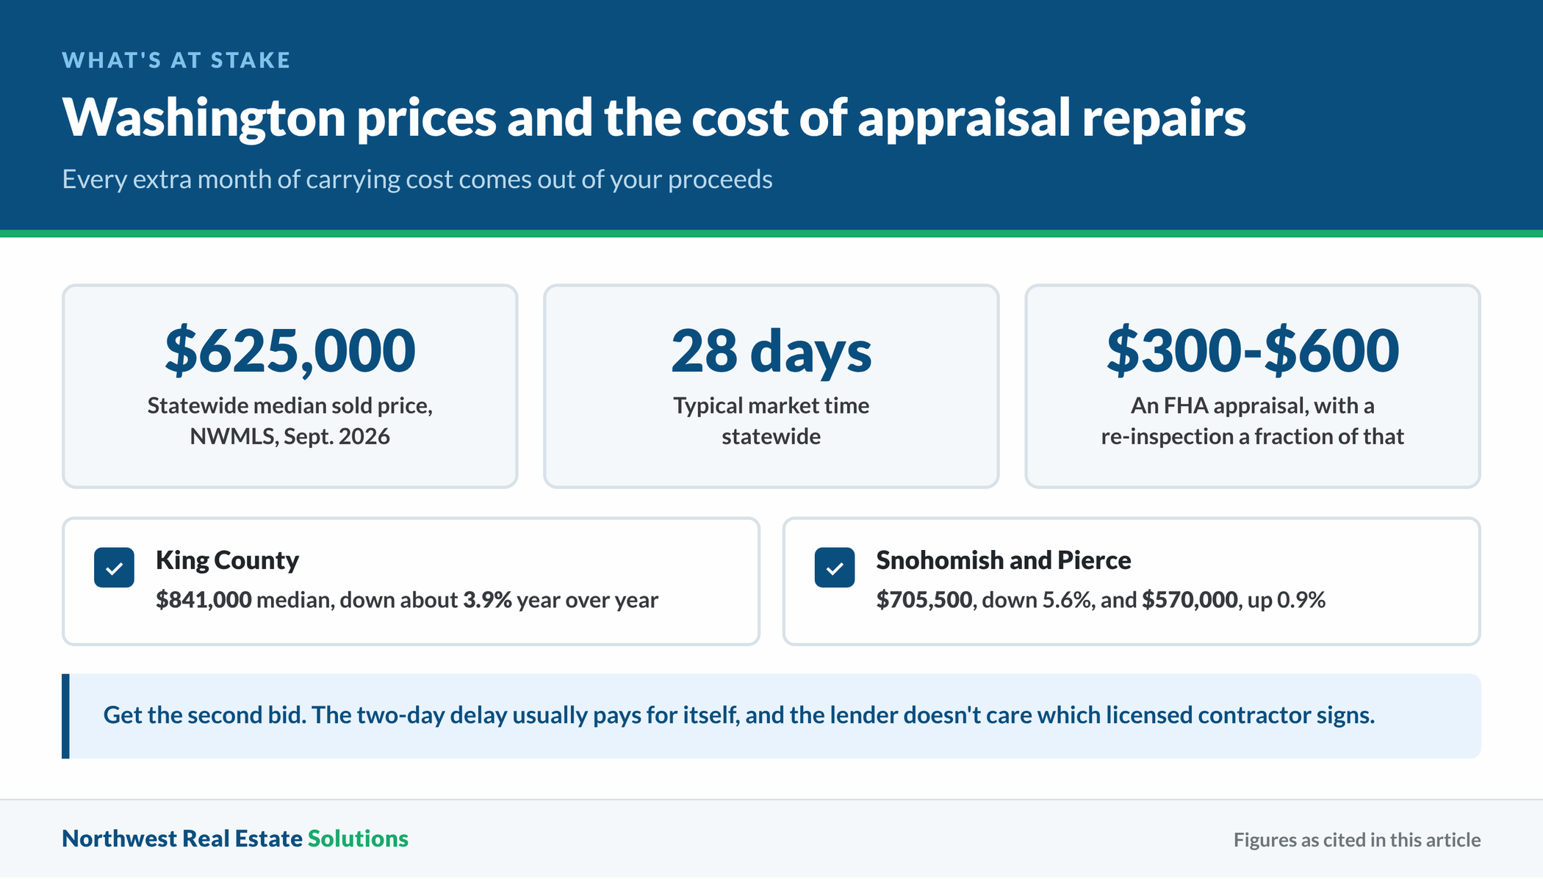Click the Snohomish and Pierce heading

[x=1004, y=560]
